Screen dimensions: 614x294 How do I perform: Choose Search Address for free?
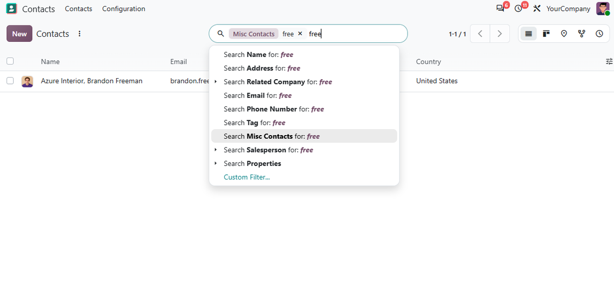point(304,68)
